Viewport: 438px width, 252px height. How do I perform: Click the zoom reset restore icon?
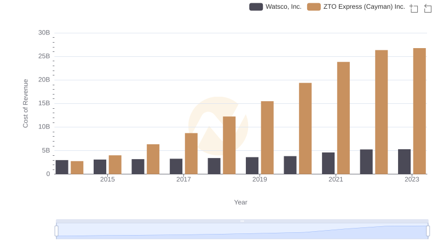(x=428, y=8)
